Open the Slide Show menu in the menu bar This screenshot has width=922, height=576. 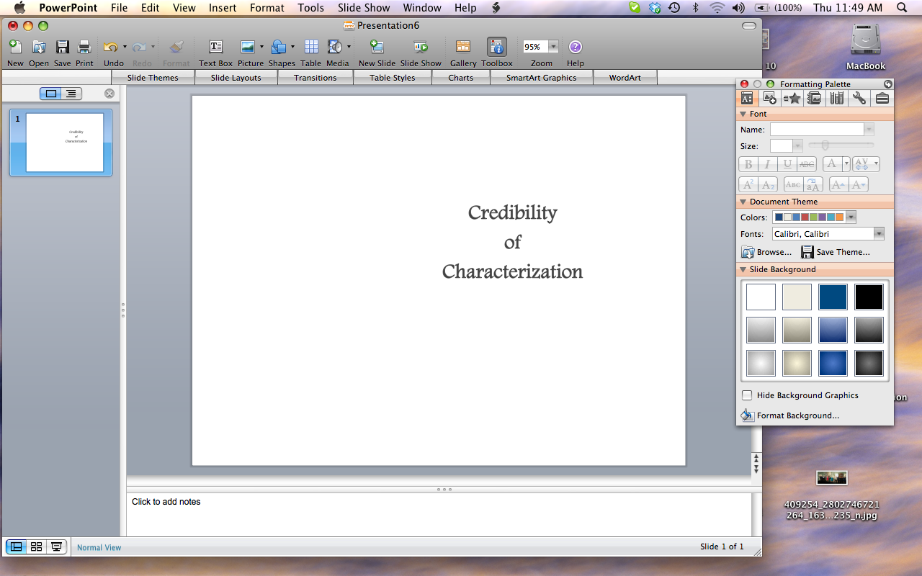(x=364, y=8)
